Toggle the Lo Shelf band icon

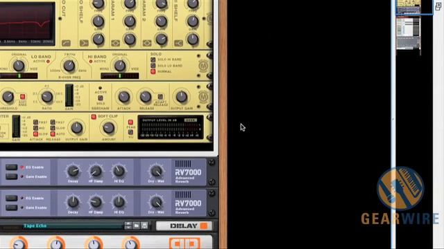click(x=84, y=43)
